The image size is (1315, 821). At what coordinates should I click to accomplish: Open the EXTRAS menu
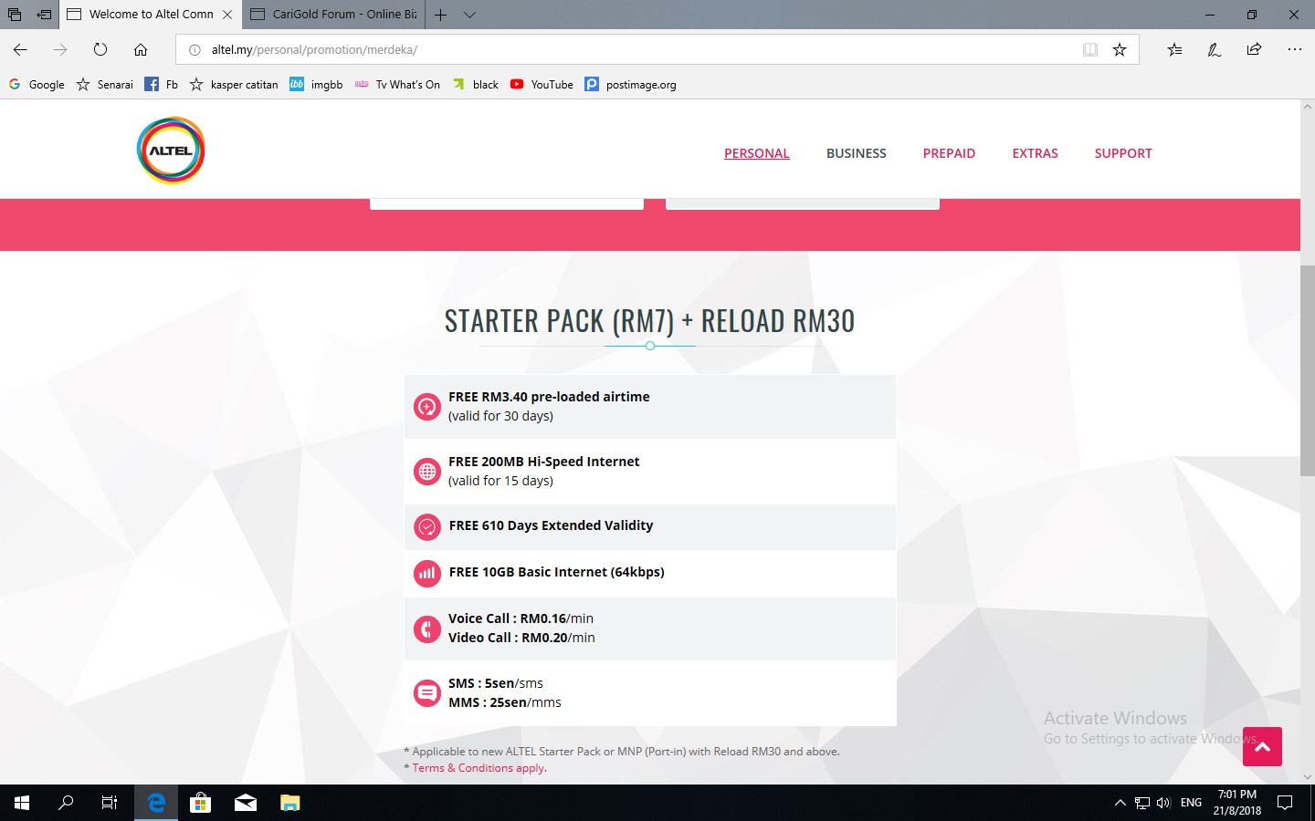pyautogui.click(x=1035, y=153)
